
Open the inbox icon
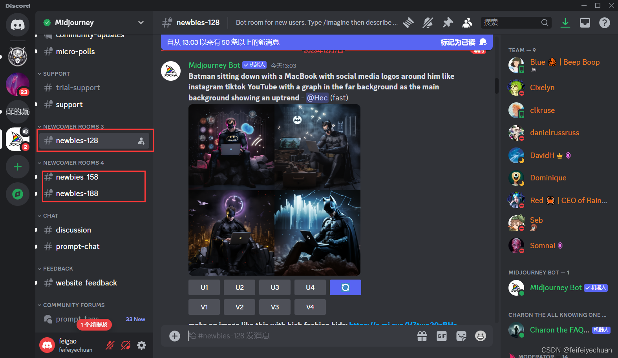tap(585, 23)
